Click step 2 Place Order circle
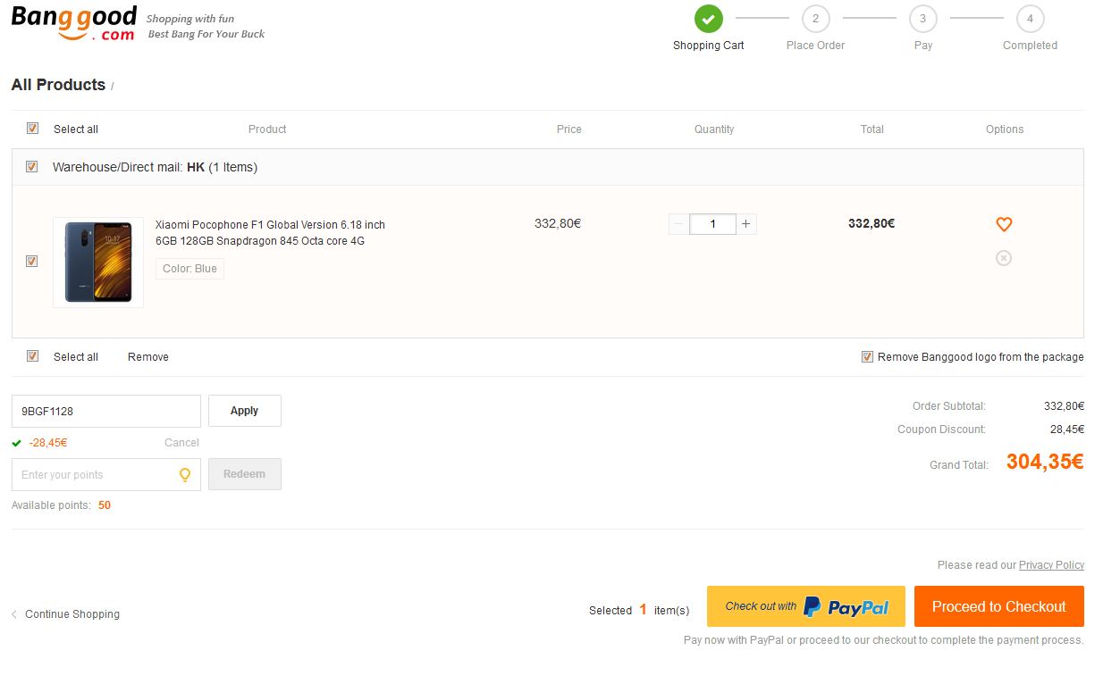 815,18
